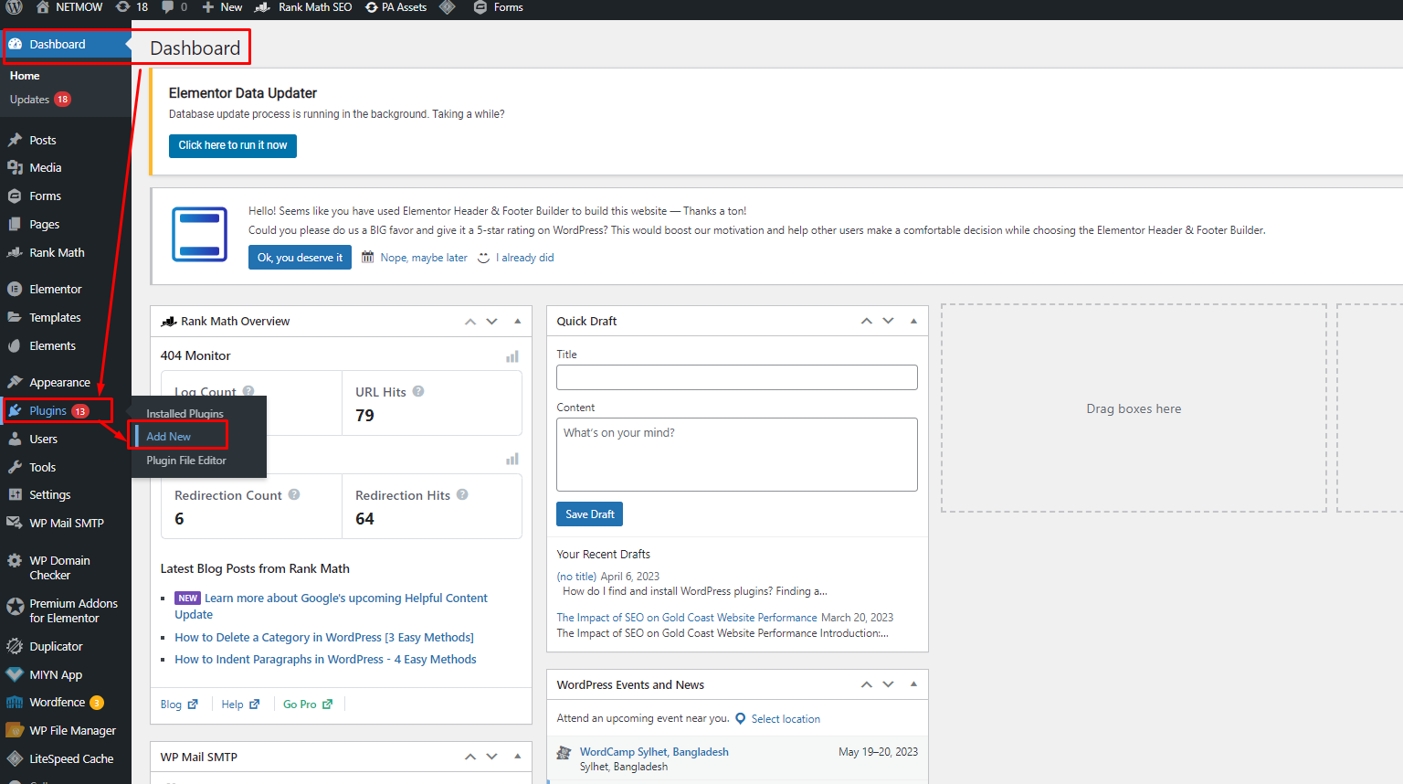Click 'Nope, maybe later' link
This screenshot has height=784, width=1403.
[424, 258]
